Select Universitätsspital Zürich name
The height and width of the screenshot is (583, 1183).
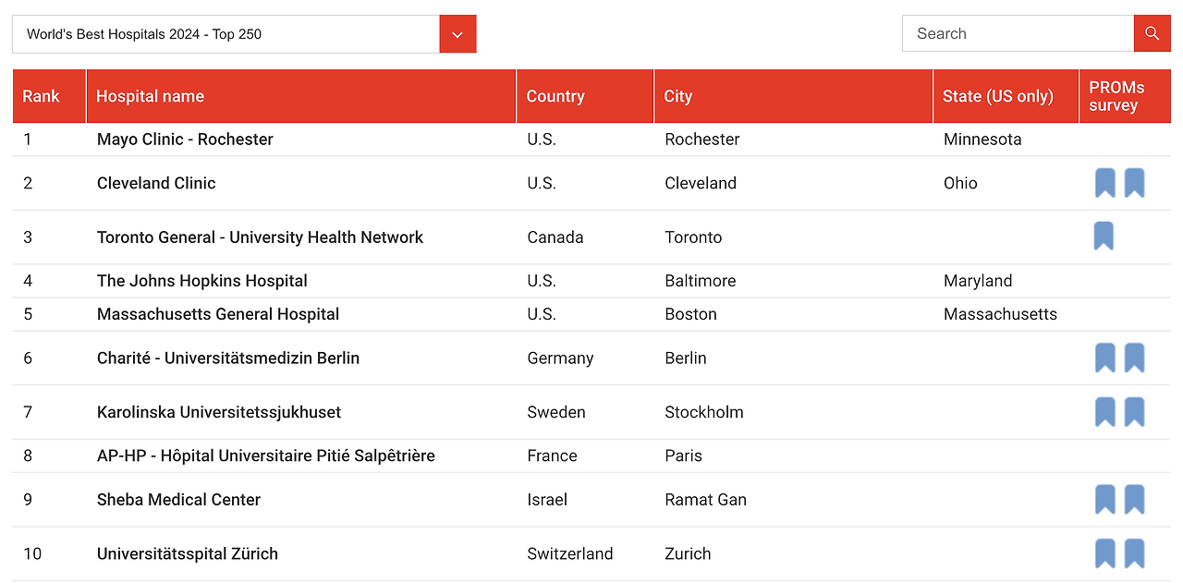tap(188, 554)
